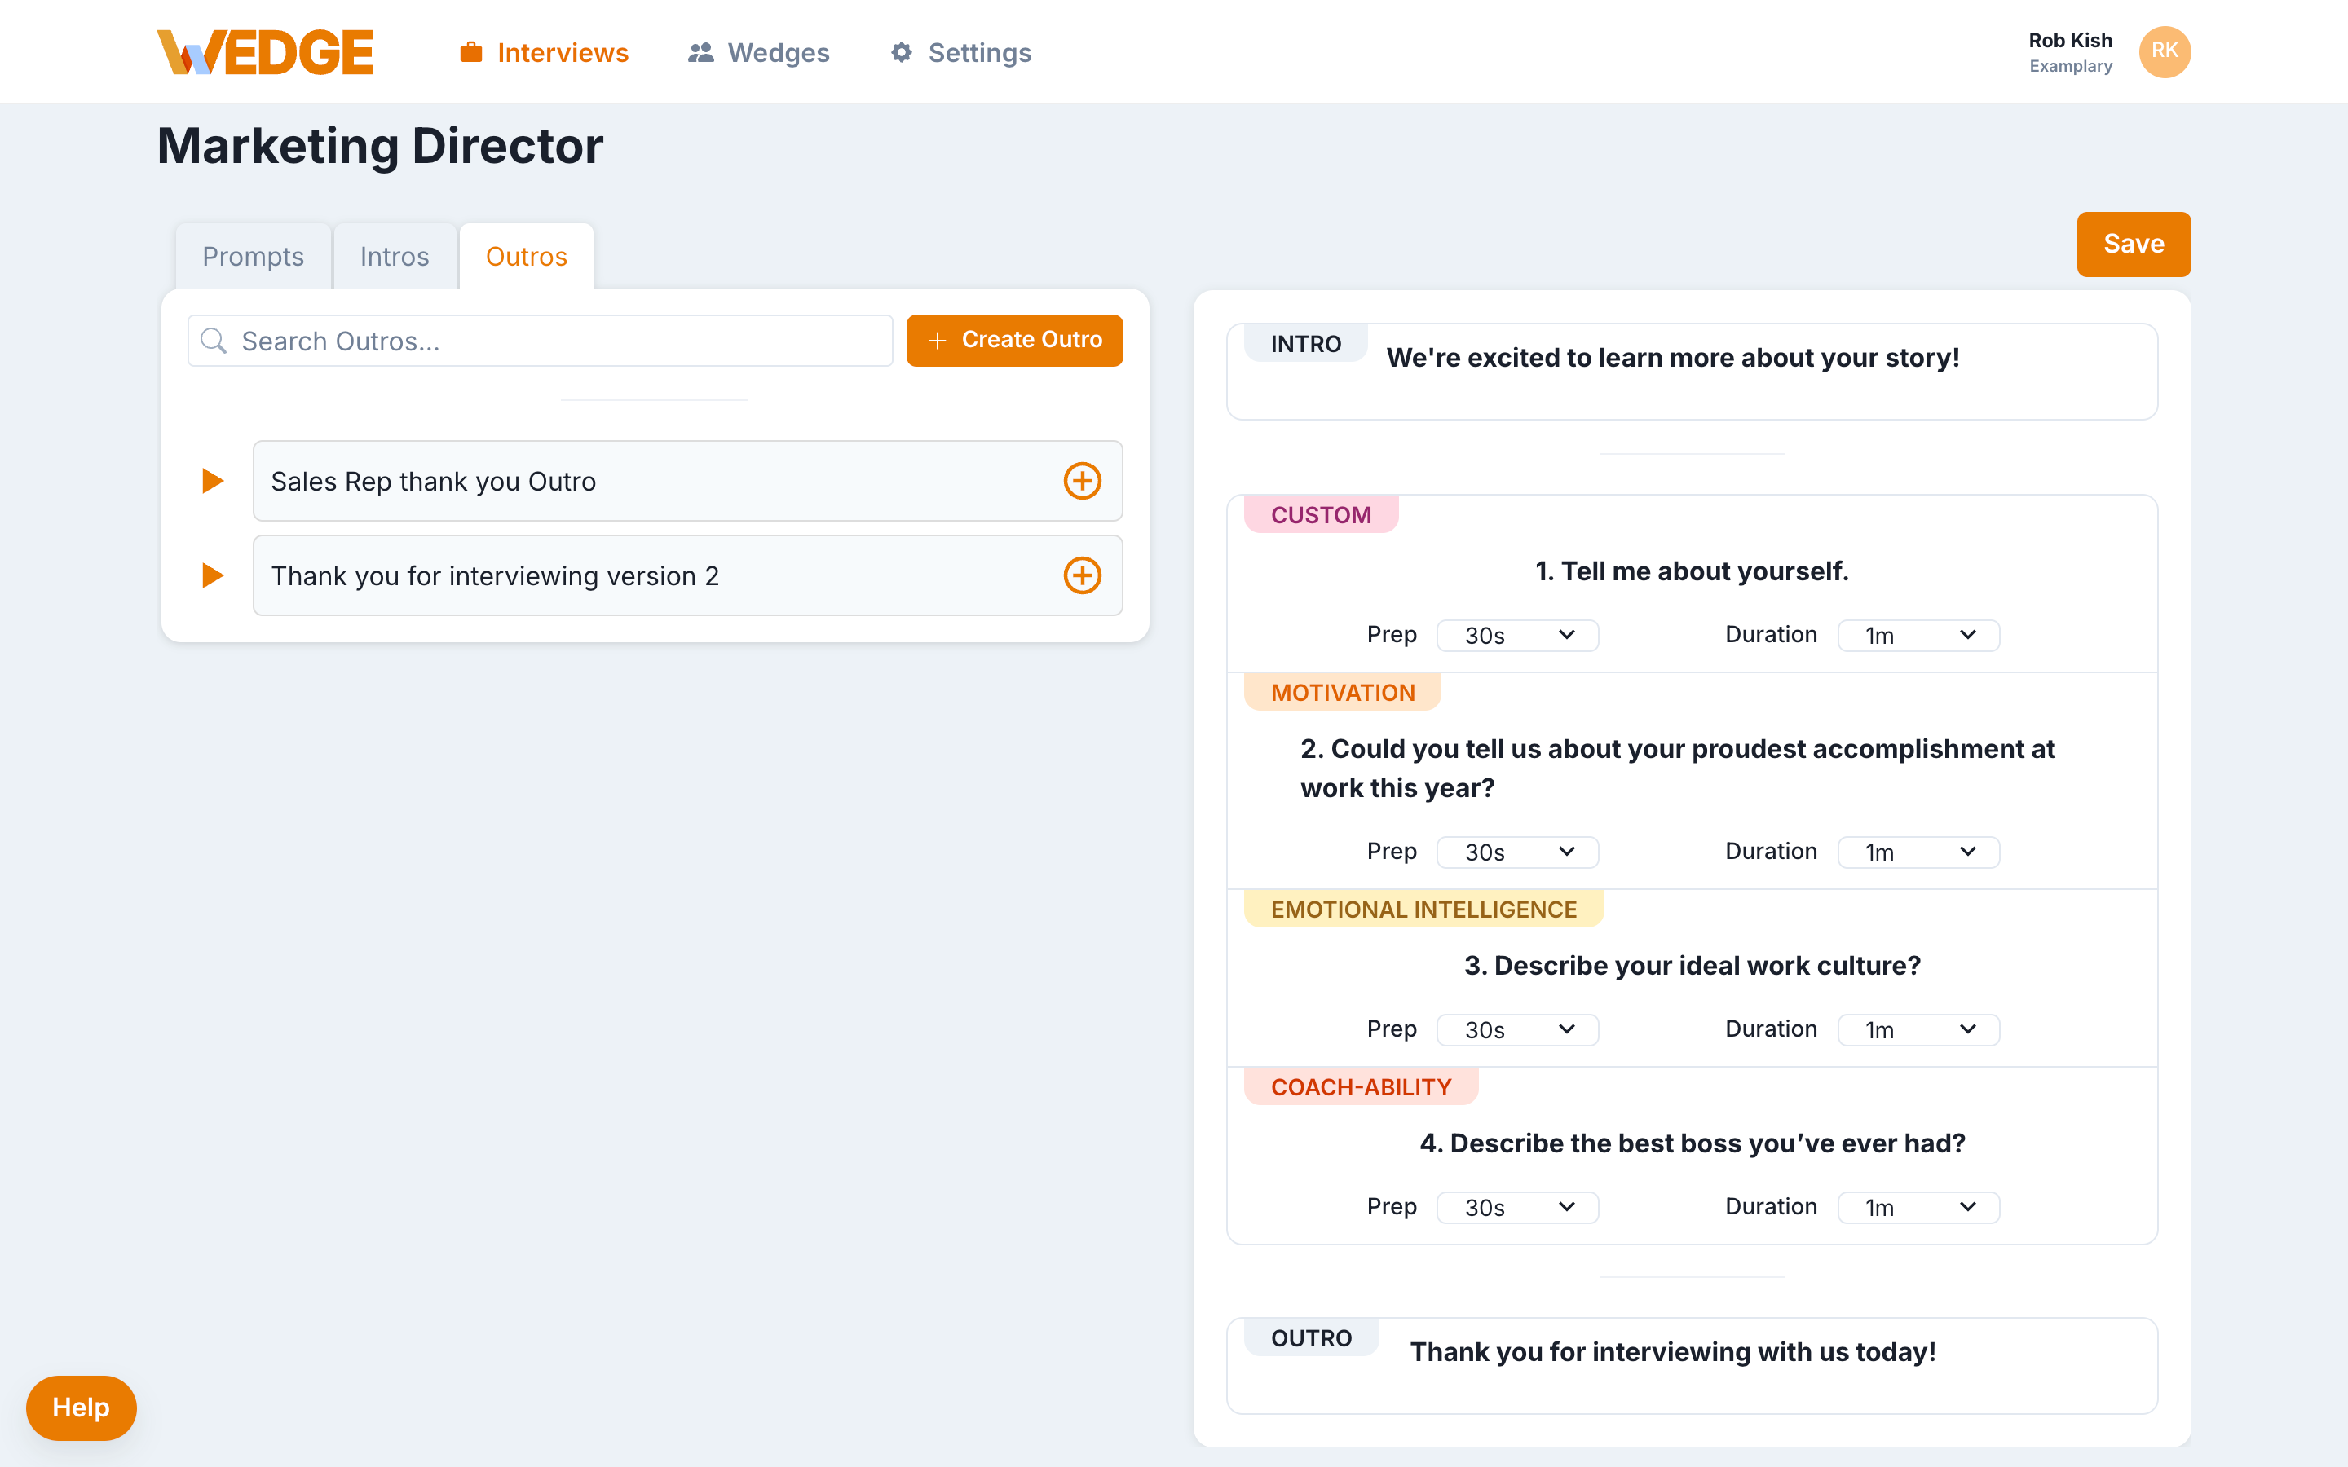
Task: Play Thank you for interviewing version 2
Action: (213, 575)
